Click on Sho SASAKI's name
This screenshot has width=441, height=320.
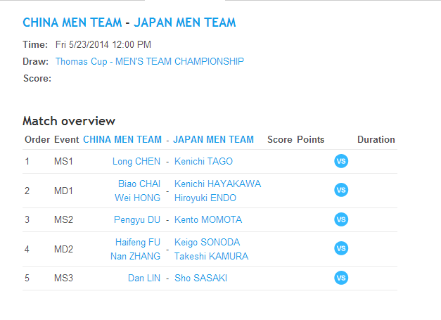click(200, 279)
